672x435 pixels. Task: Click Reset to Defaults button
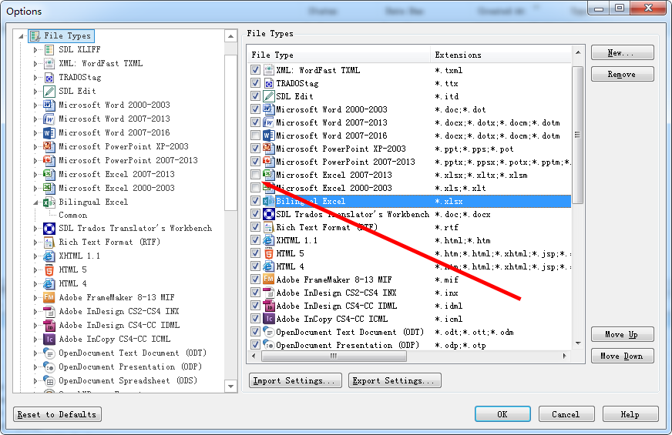point(58,414)
